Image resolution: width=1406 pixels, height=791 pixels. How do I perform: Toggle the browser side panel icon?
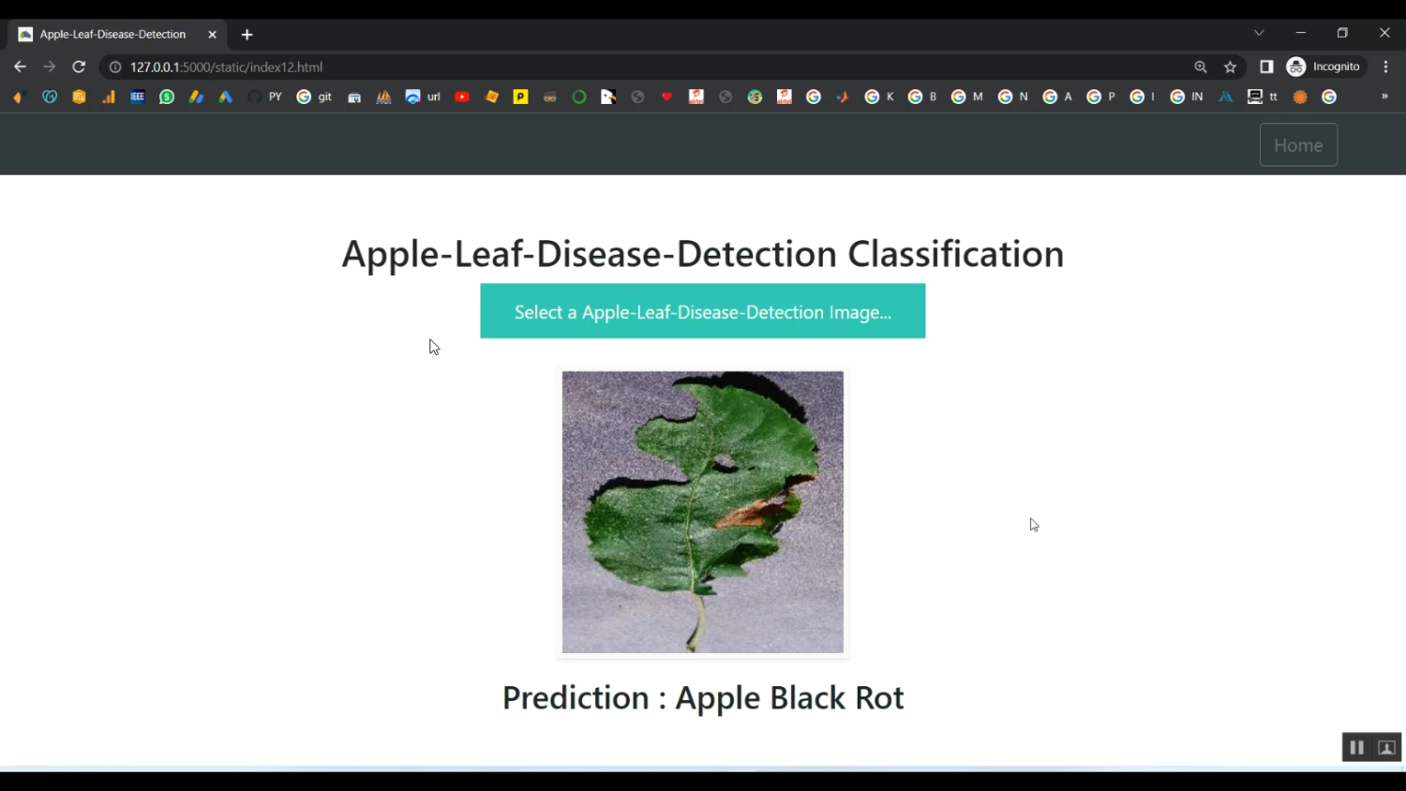[x=1266, y=67]
